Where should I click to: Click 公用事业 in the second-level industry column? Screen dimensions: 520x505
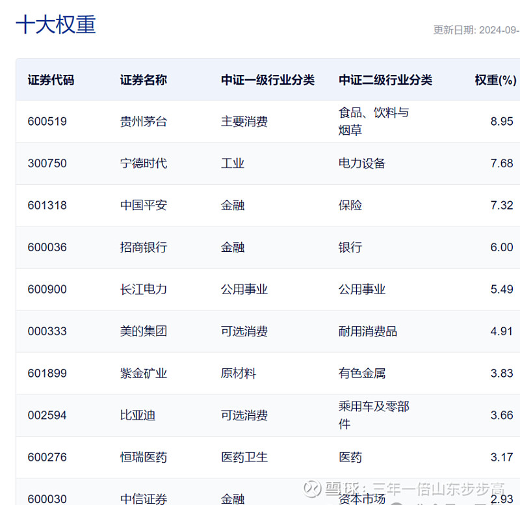[362, 290]
